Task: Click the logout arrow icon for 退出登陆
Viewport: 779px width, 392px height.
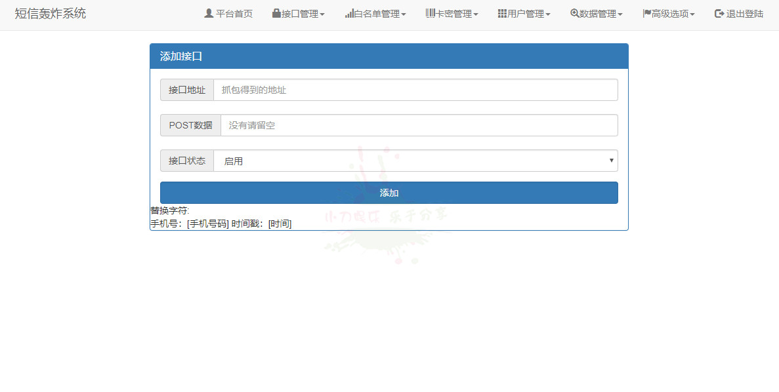Action: pyautogui.click(x=719, y=13)
